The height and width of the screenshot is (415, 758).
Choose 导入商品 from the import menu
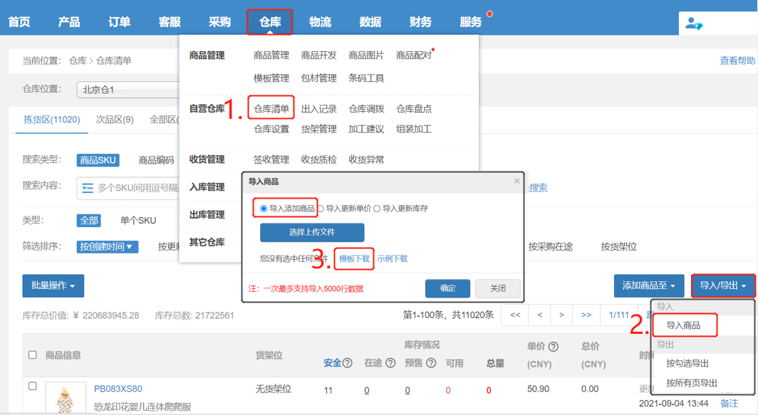click(683, 325)
